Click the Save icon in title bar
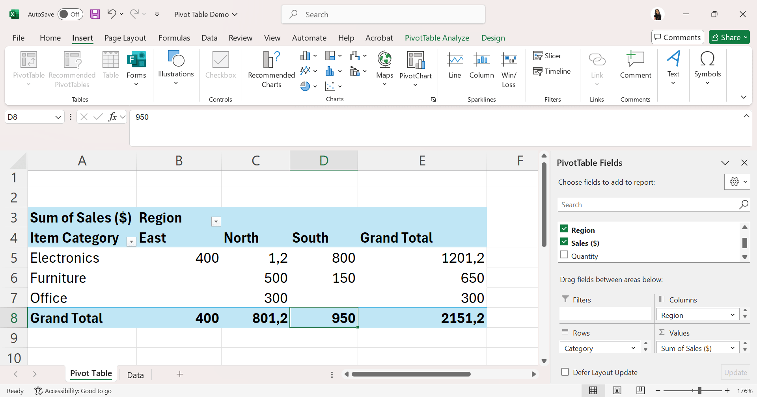 [95, 15]
